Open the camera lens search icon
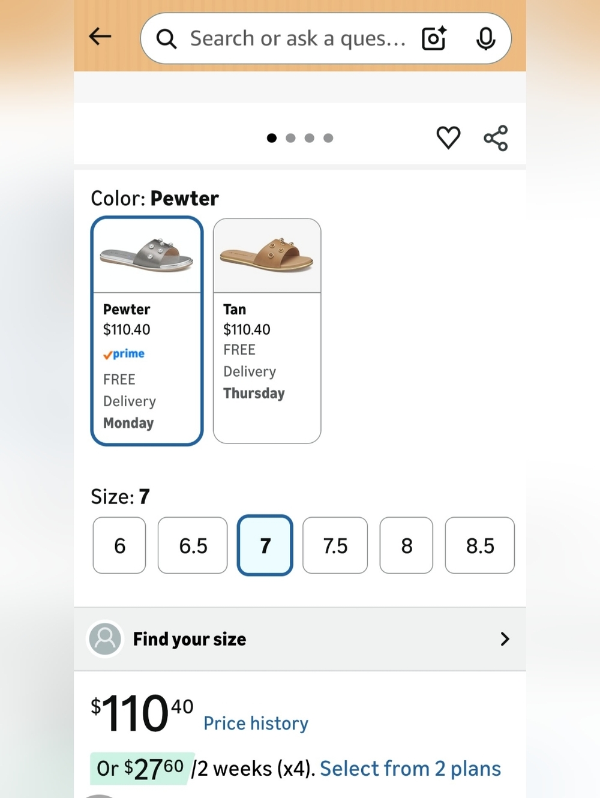The image size is (600, 798). [x=434, y=38]
